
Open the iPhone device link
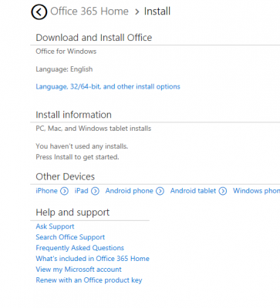tap(46, 191)
